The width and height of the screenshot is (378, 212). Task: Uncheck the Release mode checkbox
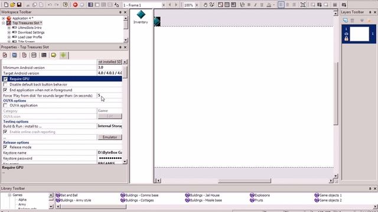[5, 147]
